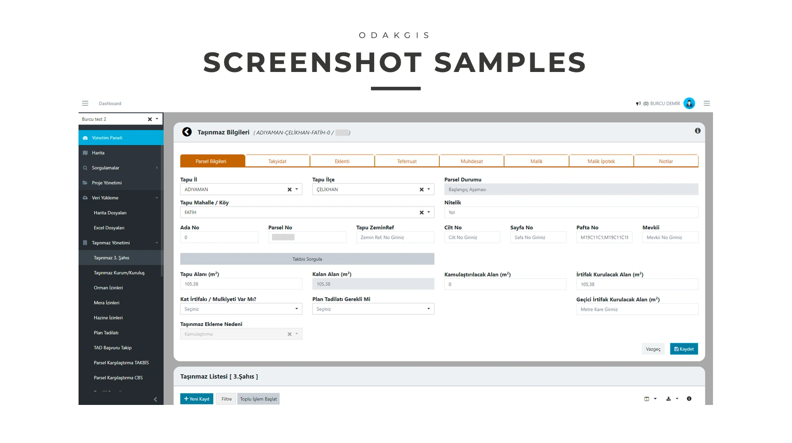The width and height of the screenshot is (792, 443).
Task: Click the hamburger menu icon beside Dashboard
Action: 85,104
